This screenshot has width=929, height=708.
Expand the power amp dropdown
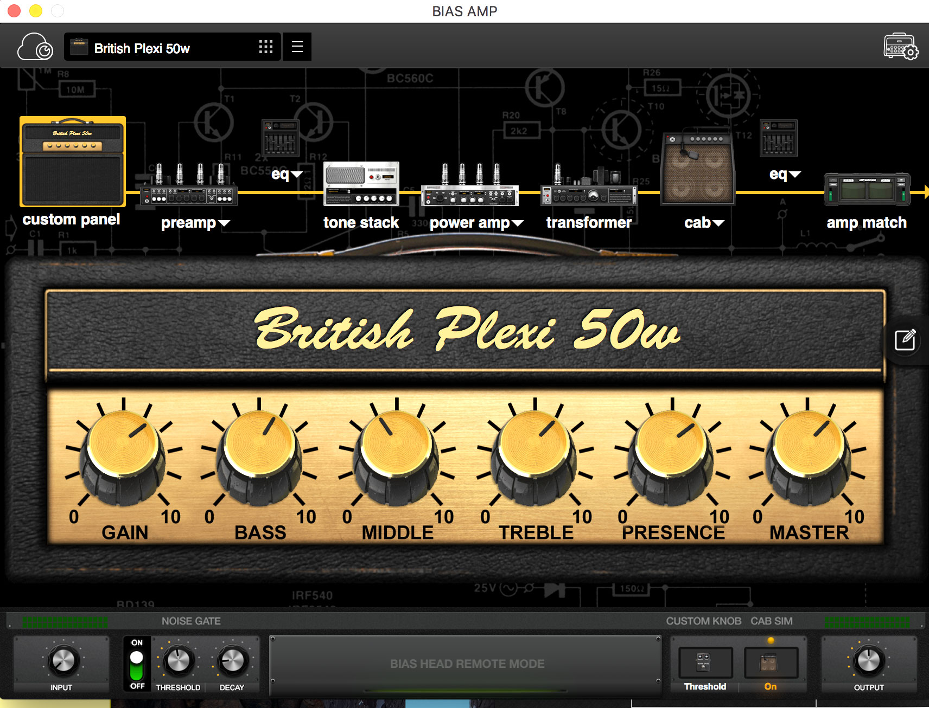point(476,223)
